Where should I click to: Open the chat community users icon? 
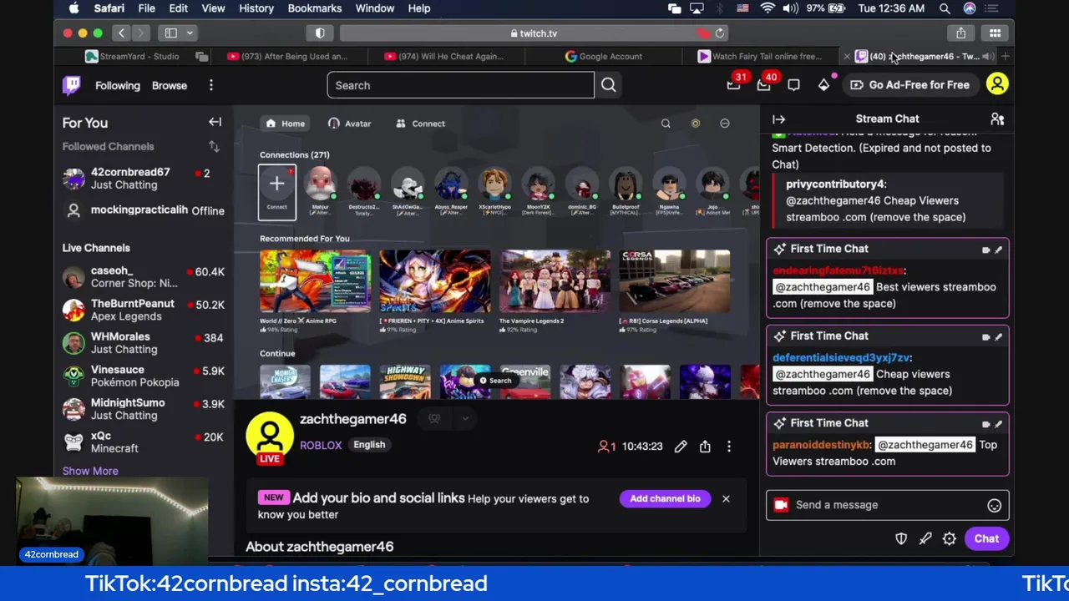tap(997, 119)
